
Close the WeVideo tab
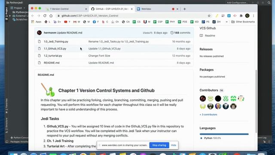177,9
